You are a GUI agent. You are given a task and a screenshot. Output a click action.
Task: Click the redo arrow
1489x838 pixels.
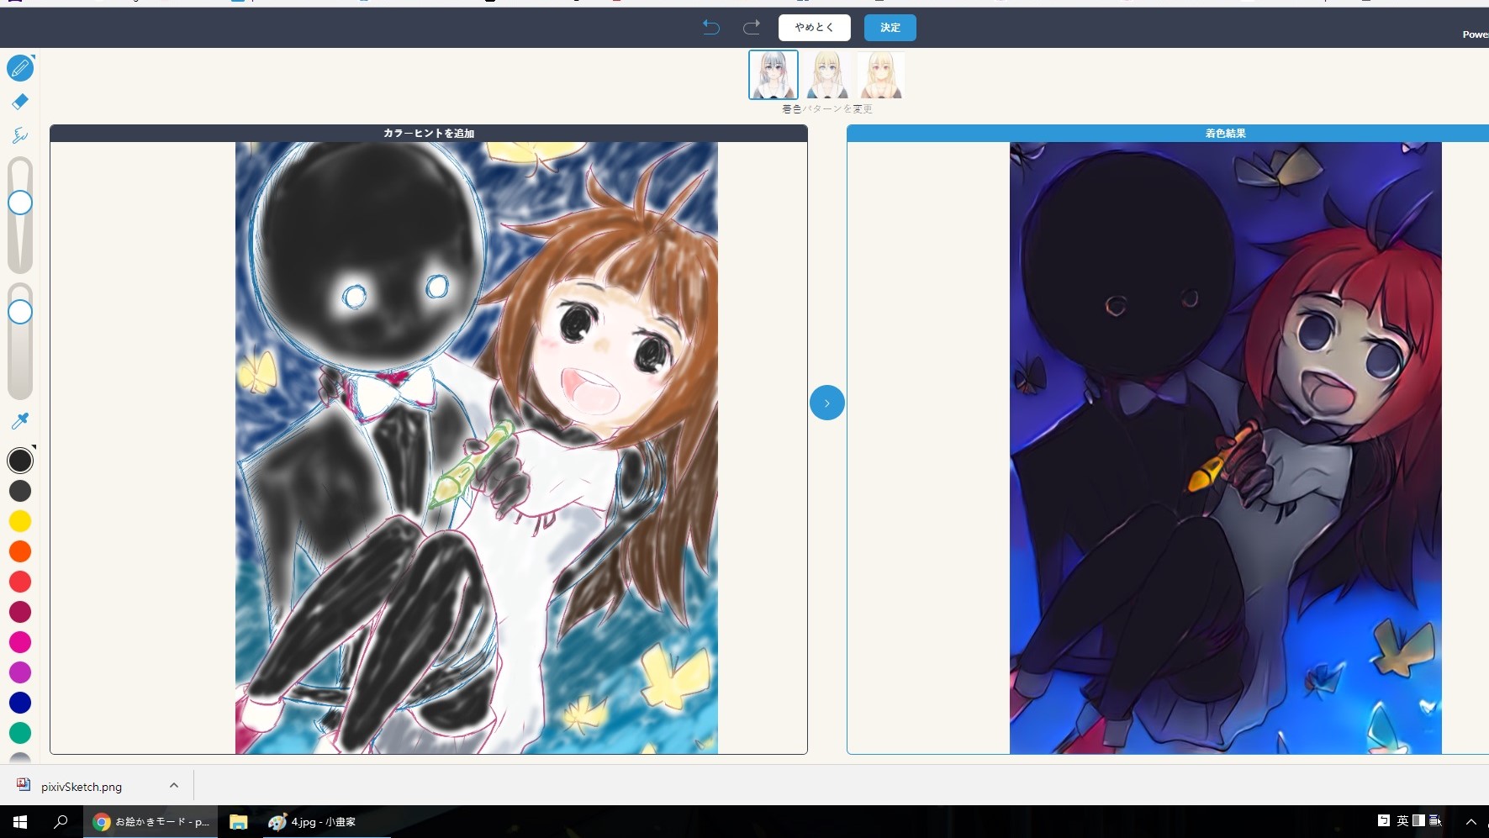click(750, 28)
